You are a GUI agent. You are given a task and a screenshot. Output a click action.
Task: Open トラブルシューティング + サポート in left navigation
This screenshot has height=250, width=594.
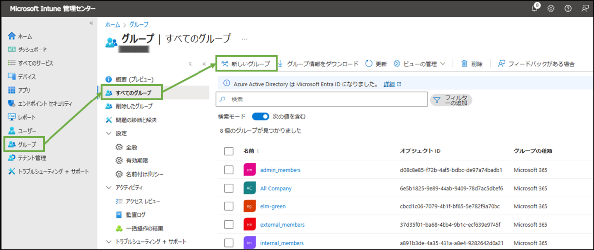[x=49, y=171]
